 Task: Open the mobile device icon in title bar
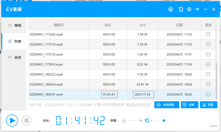pos(181,9)
